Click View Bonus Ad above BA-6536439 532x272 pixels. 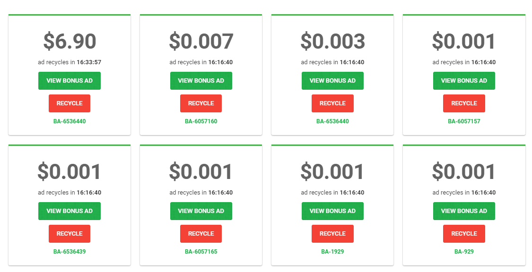click(69, 211)
